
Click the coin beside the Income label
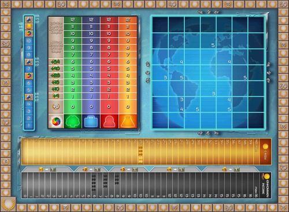point(266,176)
